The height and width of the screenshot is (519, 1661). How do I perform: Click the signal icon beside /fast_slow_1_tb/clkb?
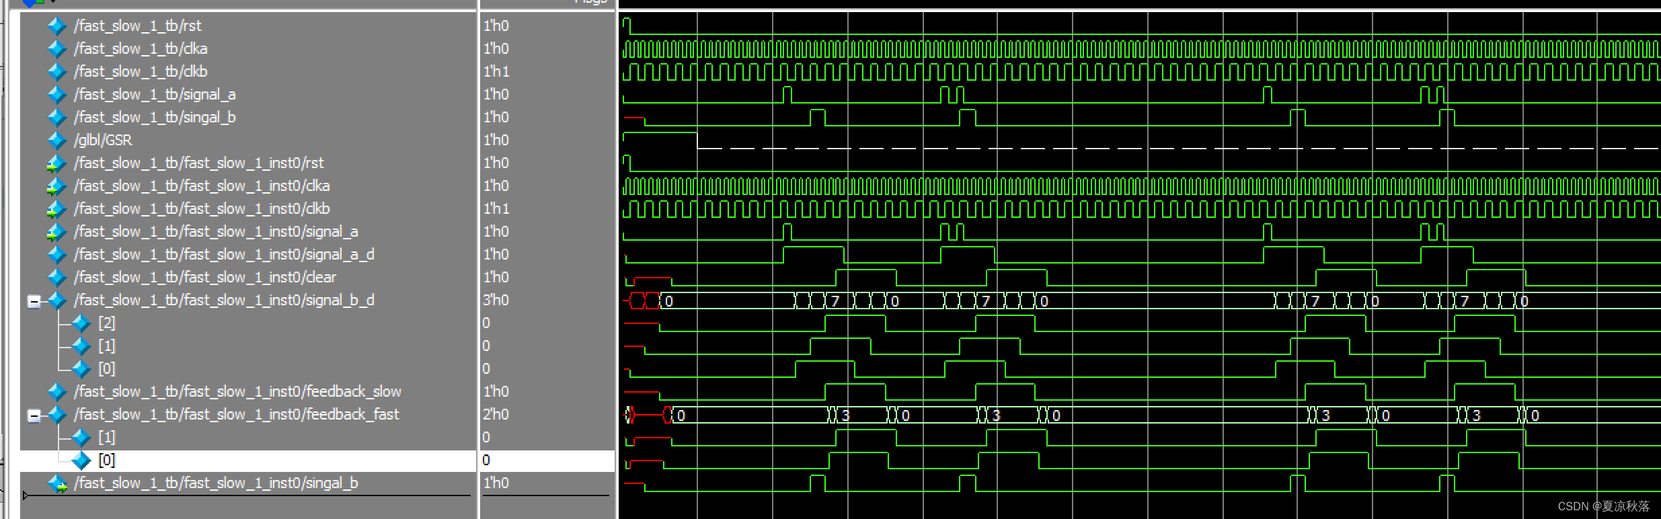(57, 72)
